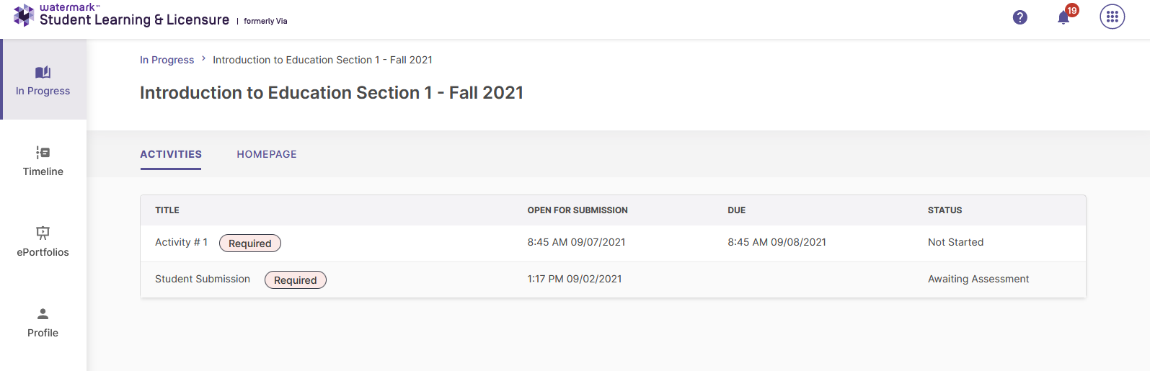Click the Profile person icon
The height and width of the screenshot is (371, 1150).
click(43, 314)
